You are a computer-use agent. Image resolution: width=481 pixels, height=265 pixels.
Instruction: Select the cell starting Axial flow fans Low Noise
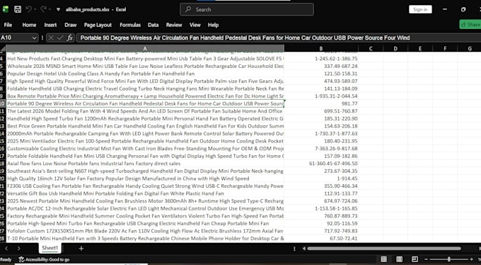145,164
